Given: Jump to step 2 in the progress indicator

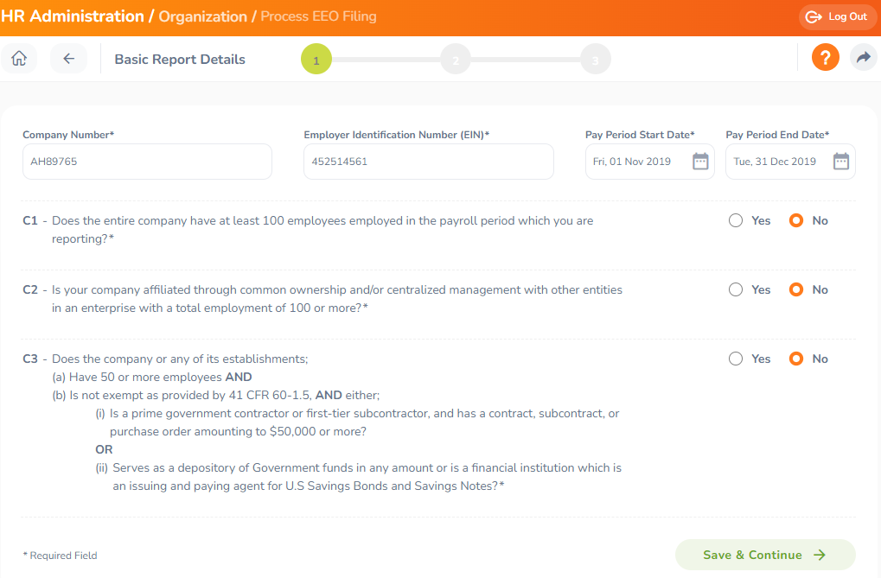Looking at the screenshot, I should [456, 59].
